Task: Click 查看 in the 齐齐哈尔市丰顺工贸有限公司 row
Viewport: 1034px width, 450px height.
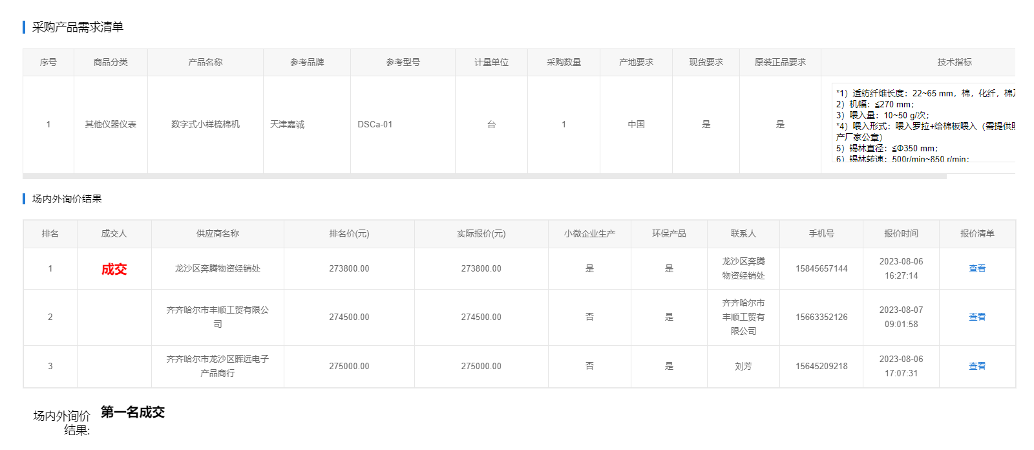Action: pos(976,317)
